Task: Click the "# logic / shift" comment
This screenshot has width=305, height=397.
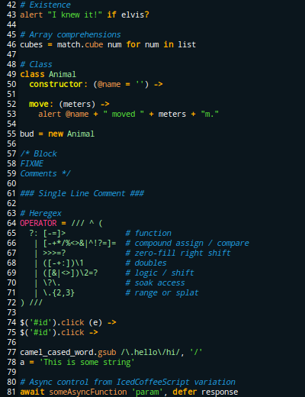Action: pos(160,273)
